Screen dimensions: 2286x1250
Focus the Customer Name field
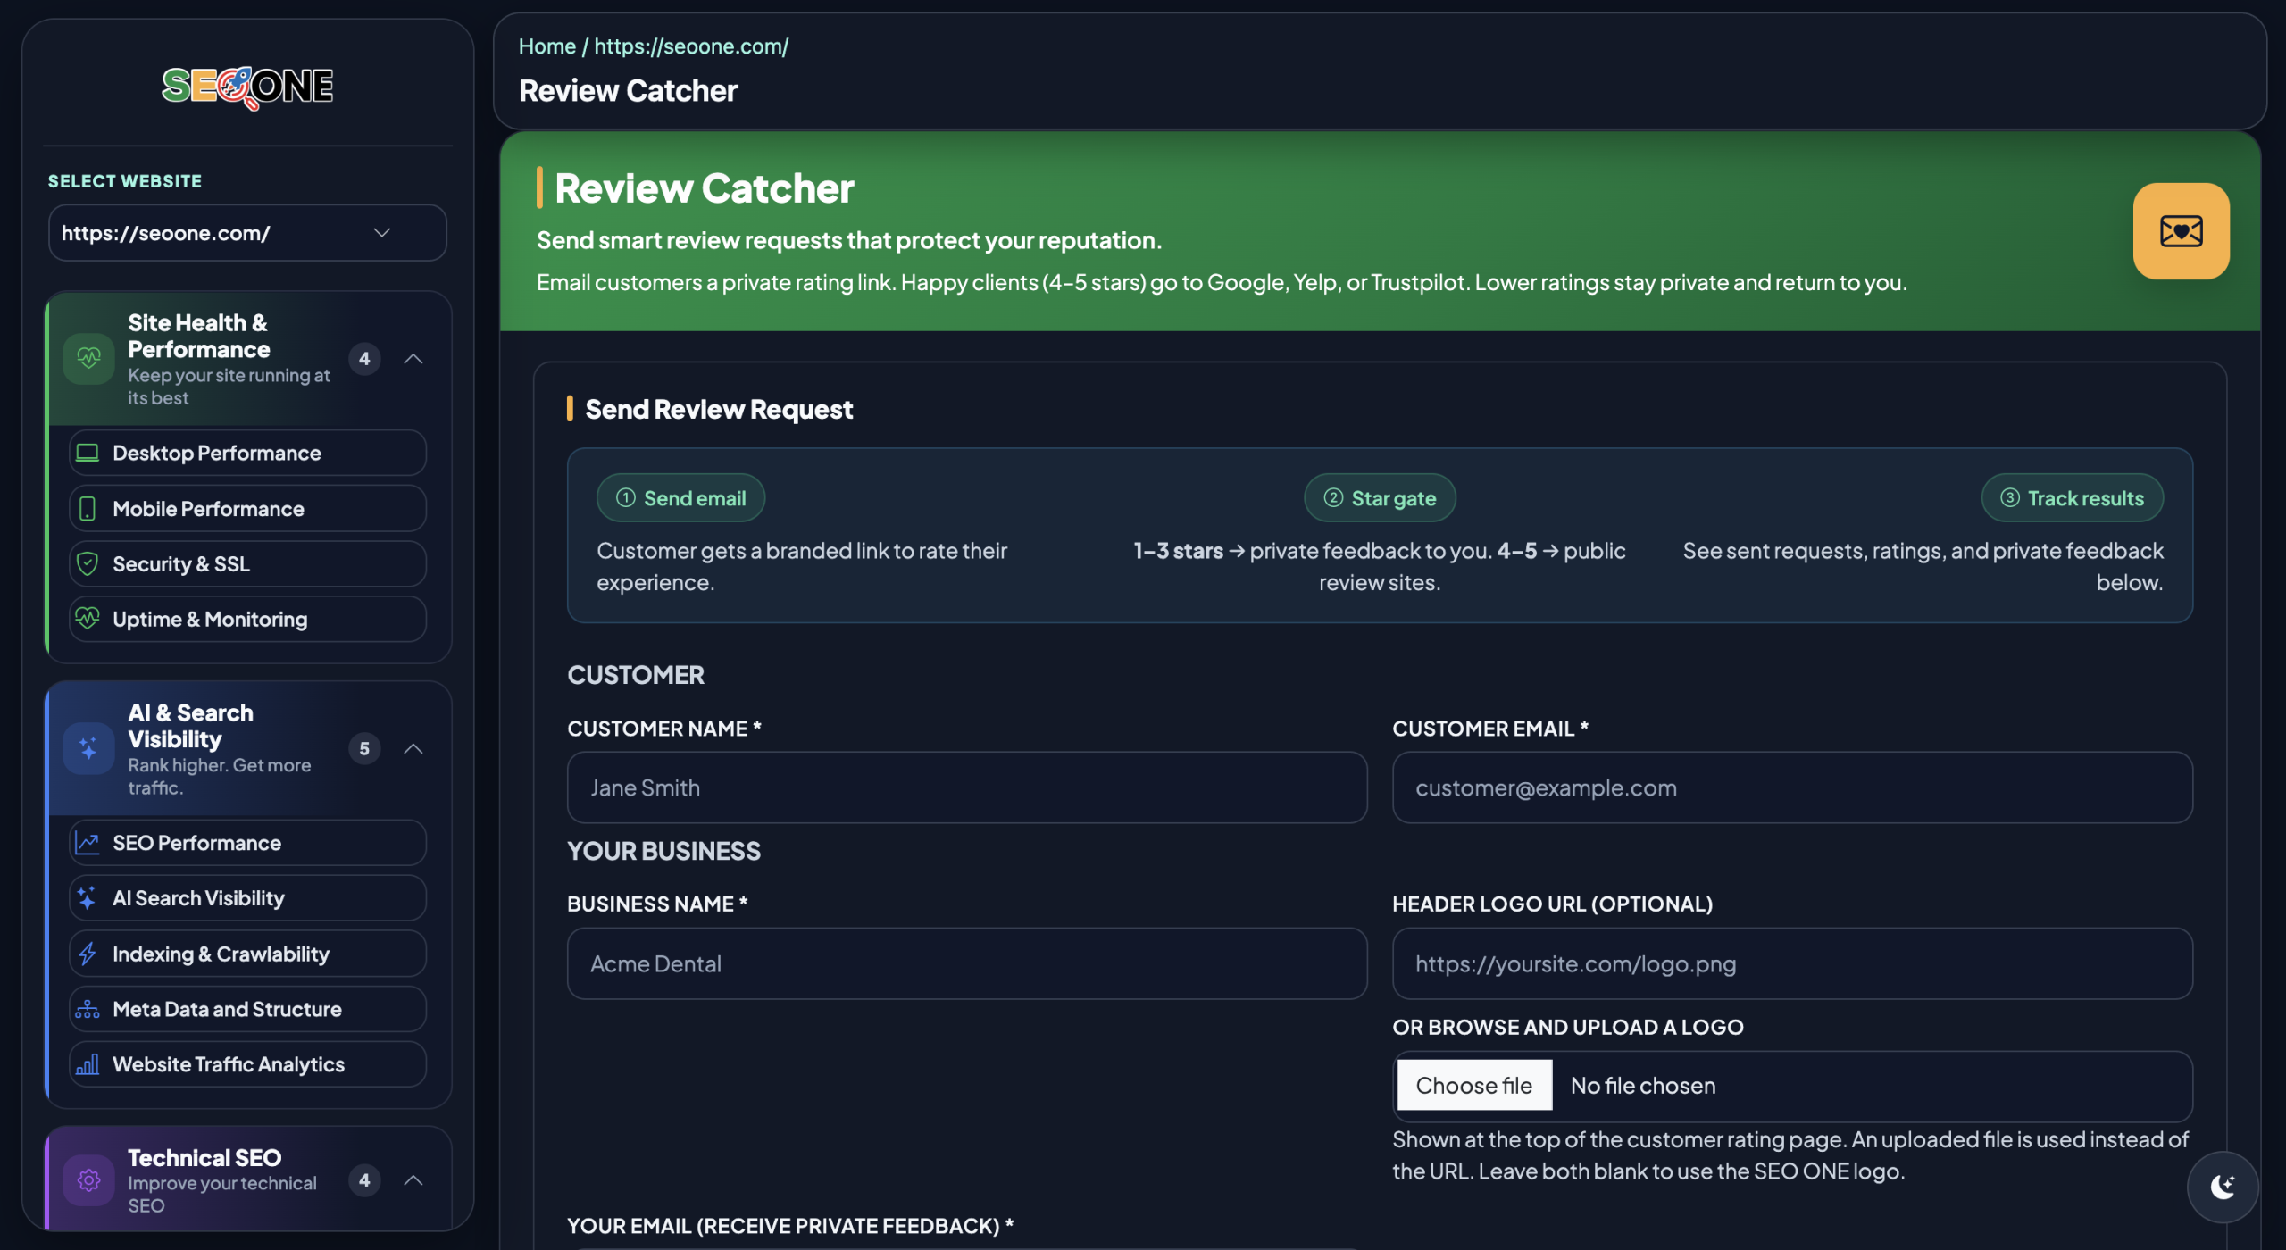(x=967, y=787)
